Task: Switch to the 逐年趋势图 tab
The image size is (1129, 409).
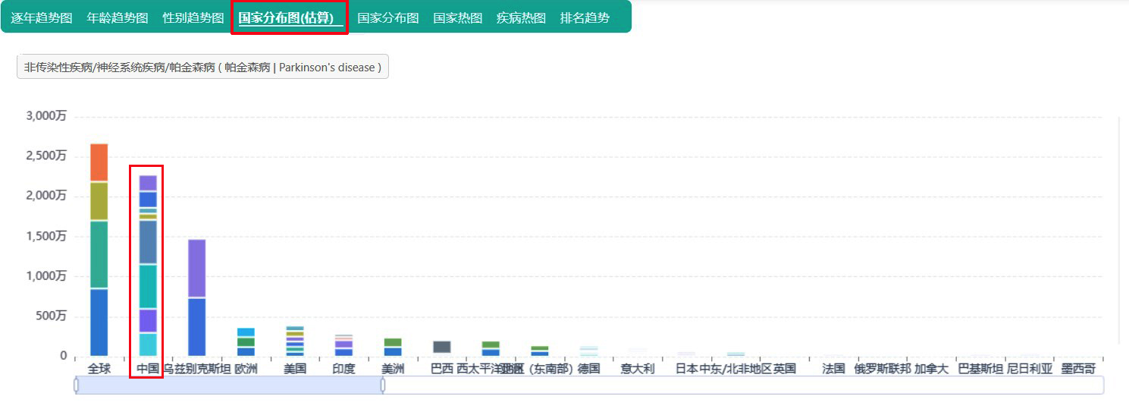Action: [42, 17]
